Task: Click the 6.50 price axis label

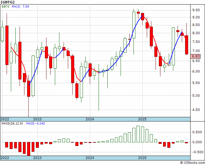Action: [x=196, y=61]
